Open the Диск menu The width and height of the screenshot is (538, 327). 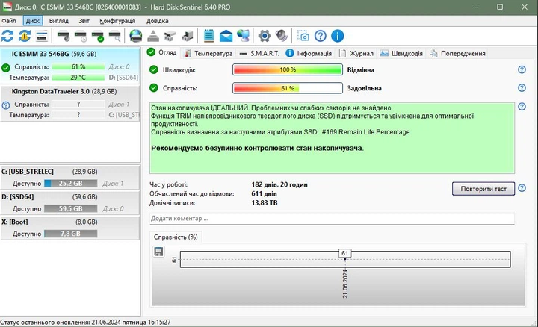(33, 21)
